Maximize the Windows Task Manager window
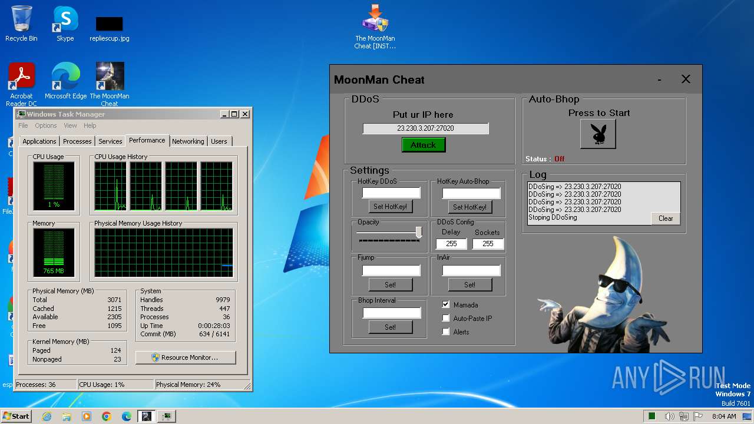Viewport: 754px width, 424px height. point(234,114)
